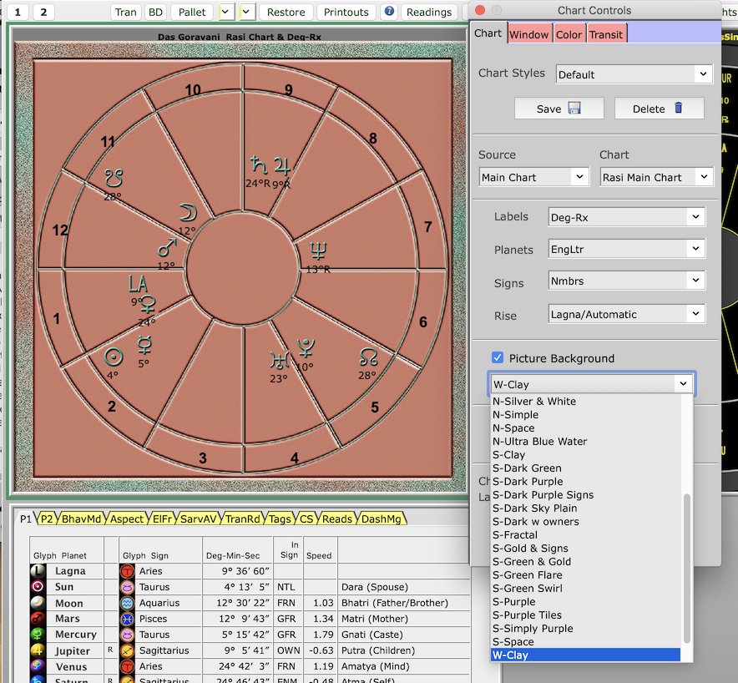
Task: Click the Aquarius sign glyph in Moon row
Action: (x=127, y=603)
